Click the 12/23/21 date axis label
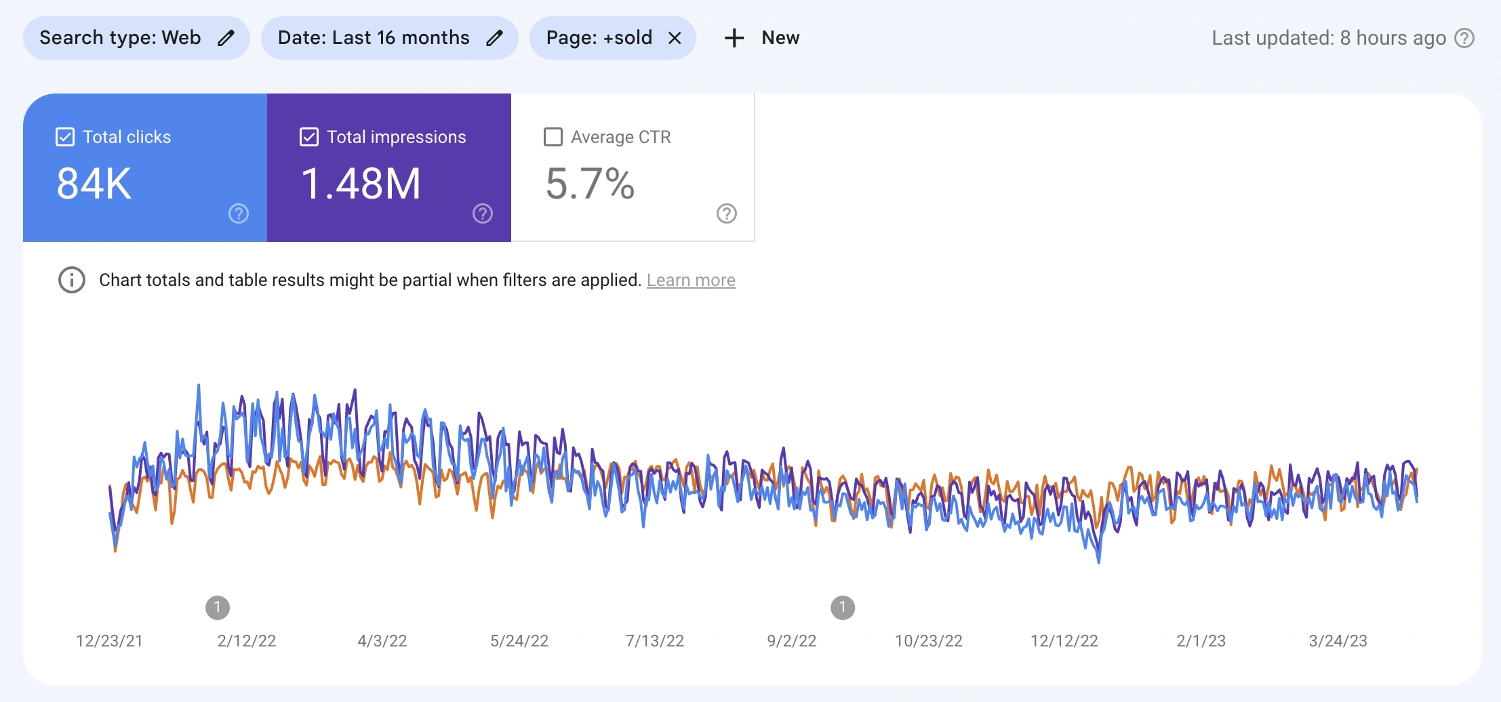 (109, 641)
